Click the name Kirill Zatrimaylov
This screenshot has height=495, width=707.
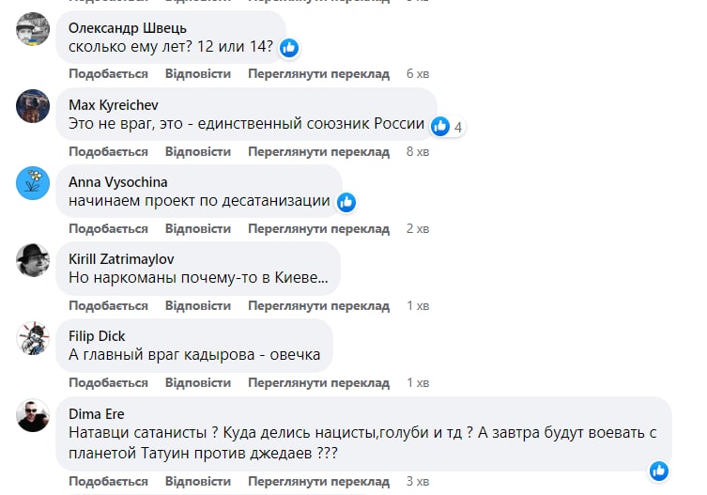tap(121, 259)
